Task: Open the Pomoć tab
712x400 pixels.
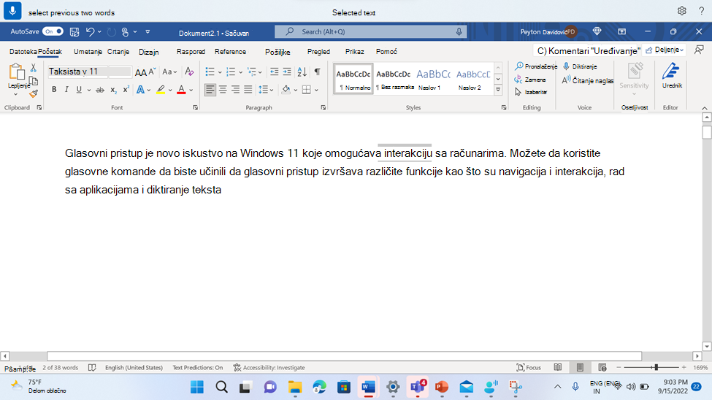Action: point(386,52)
